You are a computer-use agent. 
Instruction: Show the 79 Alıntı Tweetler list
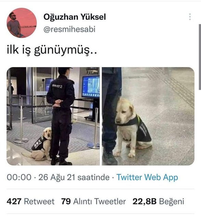pyautogui.click(x=93, y=202)
